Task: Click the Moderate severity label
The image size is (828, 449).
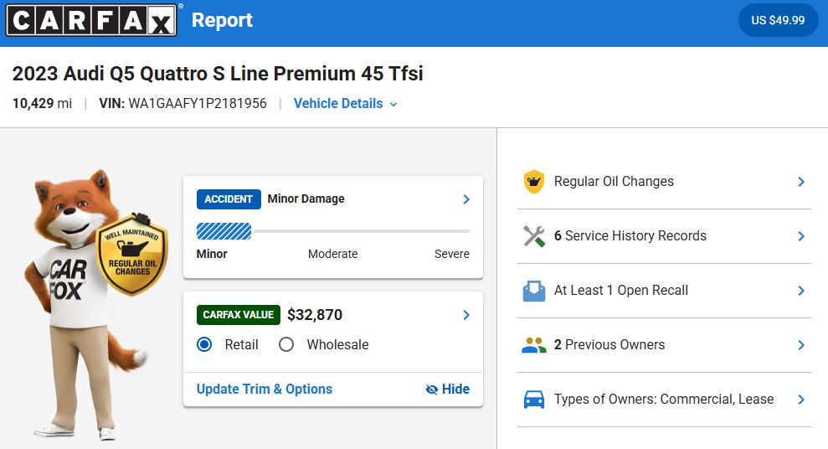Action: [x=332, y=254]
